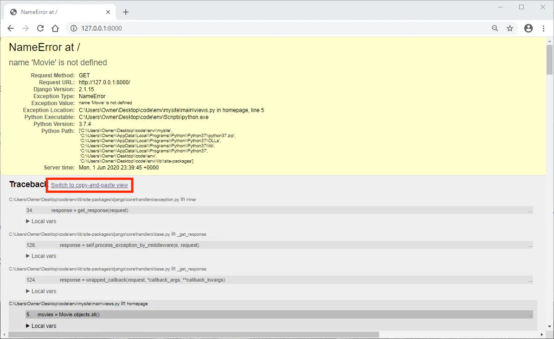The height and width of the screenshot is (339, 554).
Task: Open the Chrome profile avatar menu
Action: (x=528, y=28)
